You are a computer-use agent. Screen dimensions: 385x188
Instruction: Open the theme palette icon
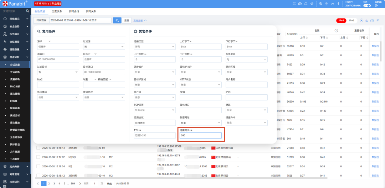(300, 4)
